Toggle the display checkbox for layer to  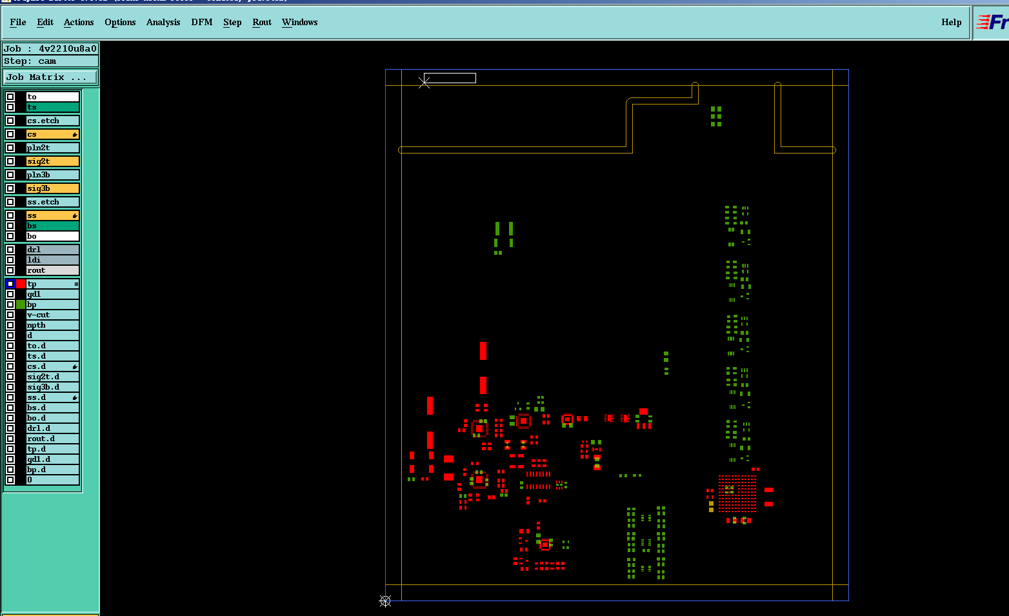[10, 97]
